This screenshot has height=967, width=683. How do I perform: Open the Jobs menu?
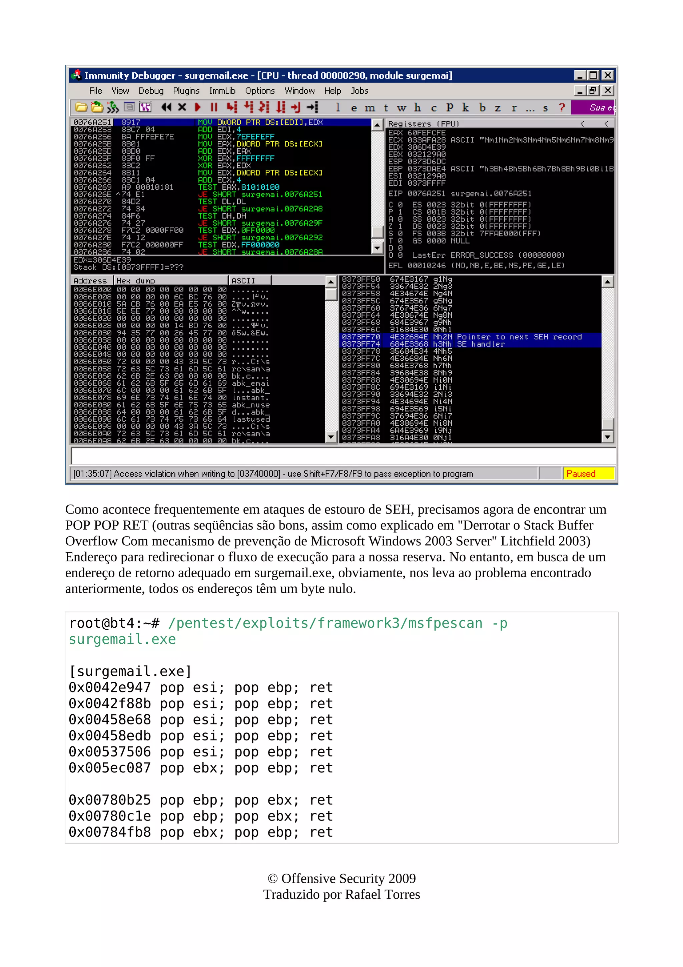tap(360, 90)
